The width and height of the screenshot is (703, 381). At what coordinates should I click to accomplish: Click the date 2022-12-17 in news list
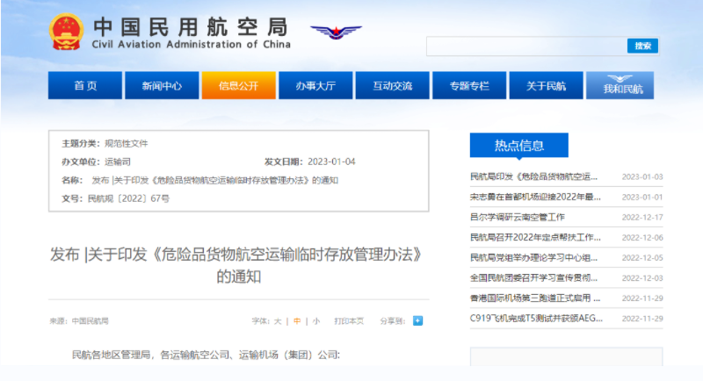(x=642, y=218)
